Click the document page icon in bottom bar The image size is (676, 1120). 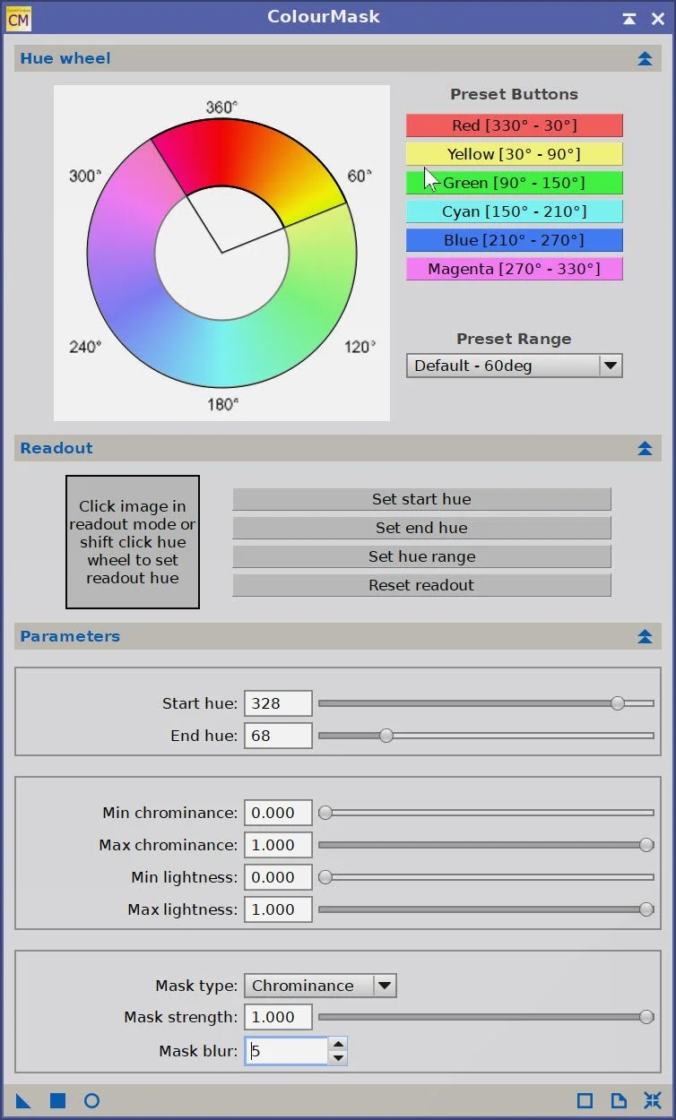619,1101
